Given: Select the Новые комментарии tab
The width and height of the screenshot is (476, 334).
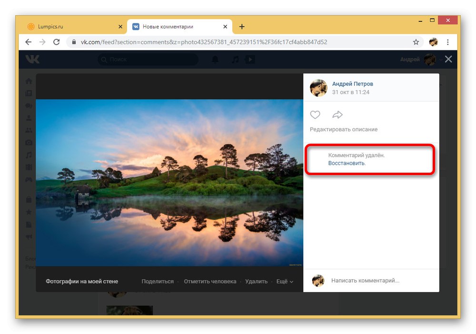Looking at the screenshot, I should (x=180, y=27).
